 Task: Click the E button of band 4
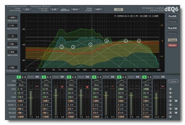100,77
